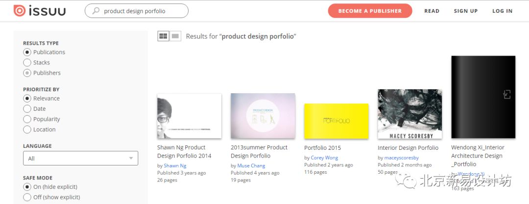Open author Shawn Ng's profile link
This screenshot has height=204, width=529.
(x=174, y=165)
